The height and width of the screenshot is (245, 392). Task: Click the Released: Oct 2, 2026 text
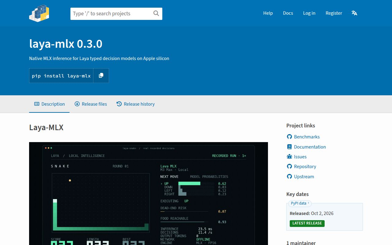tap(311, 213)
